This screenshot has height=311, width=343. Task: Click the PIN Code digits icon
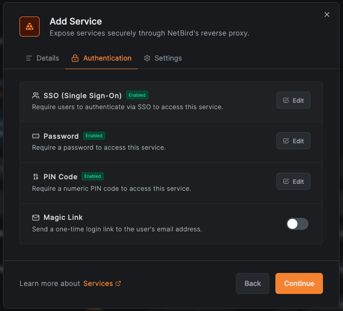pos(36,177)
